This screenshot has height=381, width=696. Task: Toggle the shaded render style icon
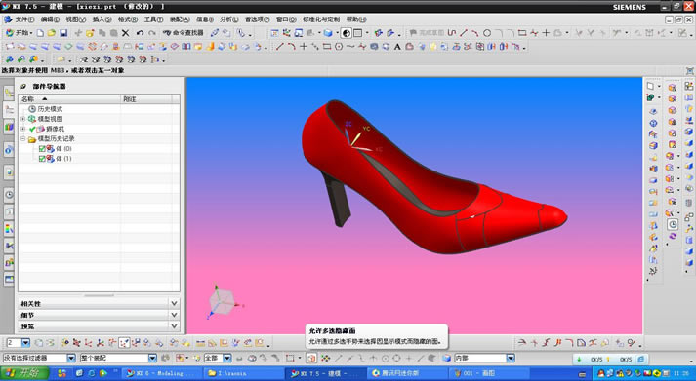click(x=347, y=33)
